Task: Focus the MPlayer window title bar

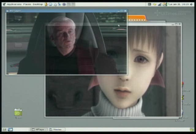Action: 67,11
